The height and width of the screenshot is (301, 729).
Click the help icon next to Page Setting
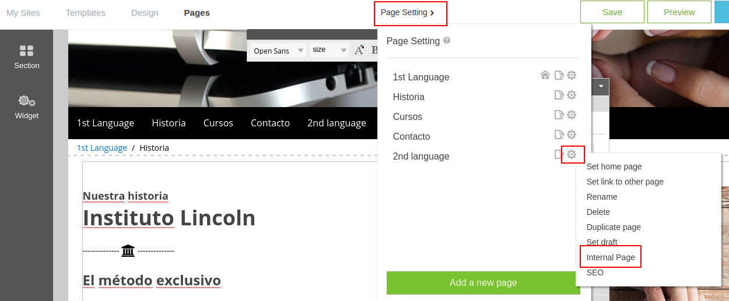447,41
